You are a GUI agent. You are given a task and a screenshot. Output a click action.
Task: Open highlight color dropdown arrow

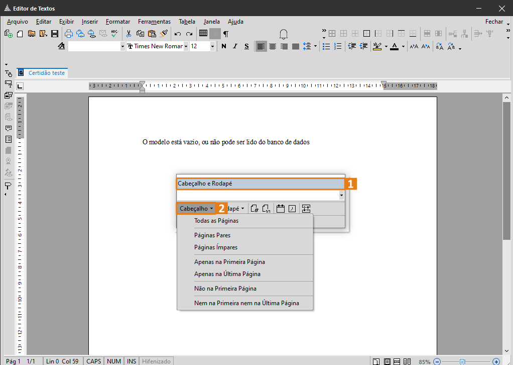[x=386, y=47]
